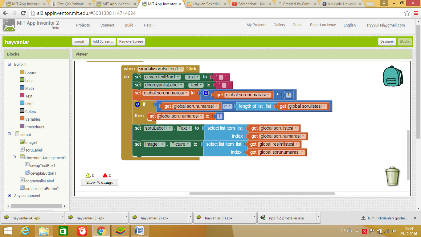The image size is (421, 237).
Task: Open the Connect dropdown menu
Action: (x=109, y=25)
